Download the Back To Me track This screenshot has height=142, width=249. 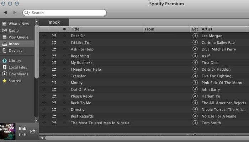coord(195,103)
